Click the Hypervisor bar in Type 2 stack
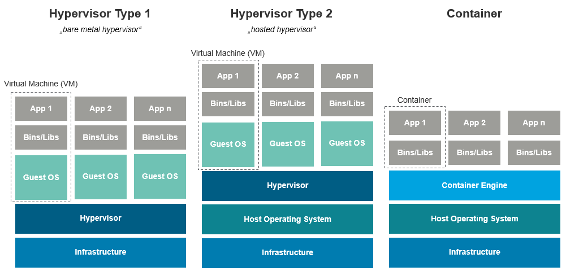 pos(287,186)
